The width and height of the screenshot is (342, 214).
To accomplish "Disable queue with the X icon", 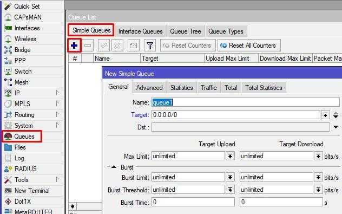I will click(117, 46).
